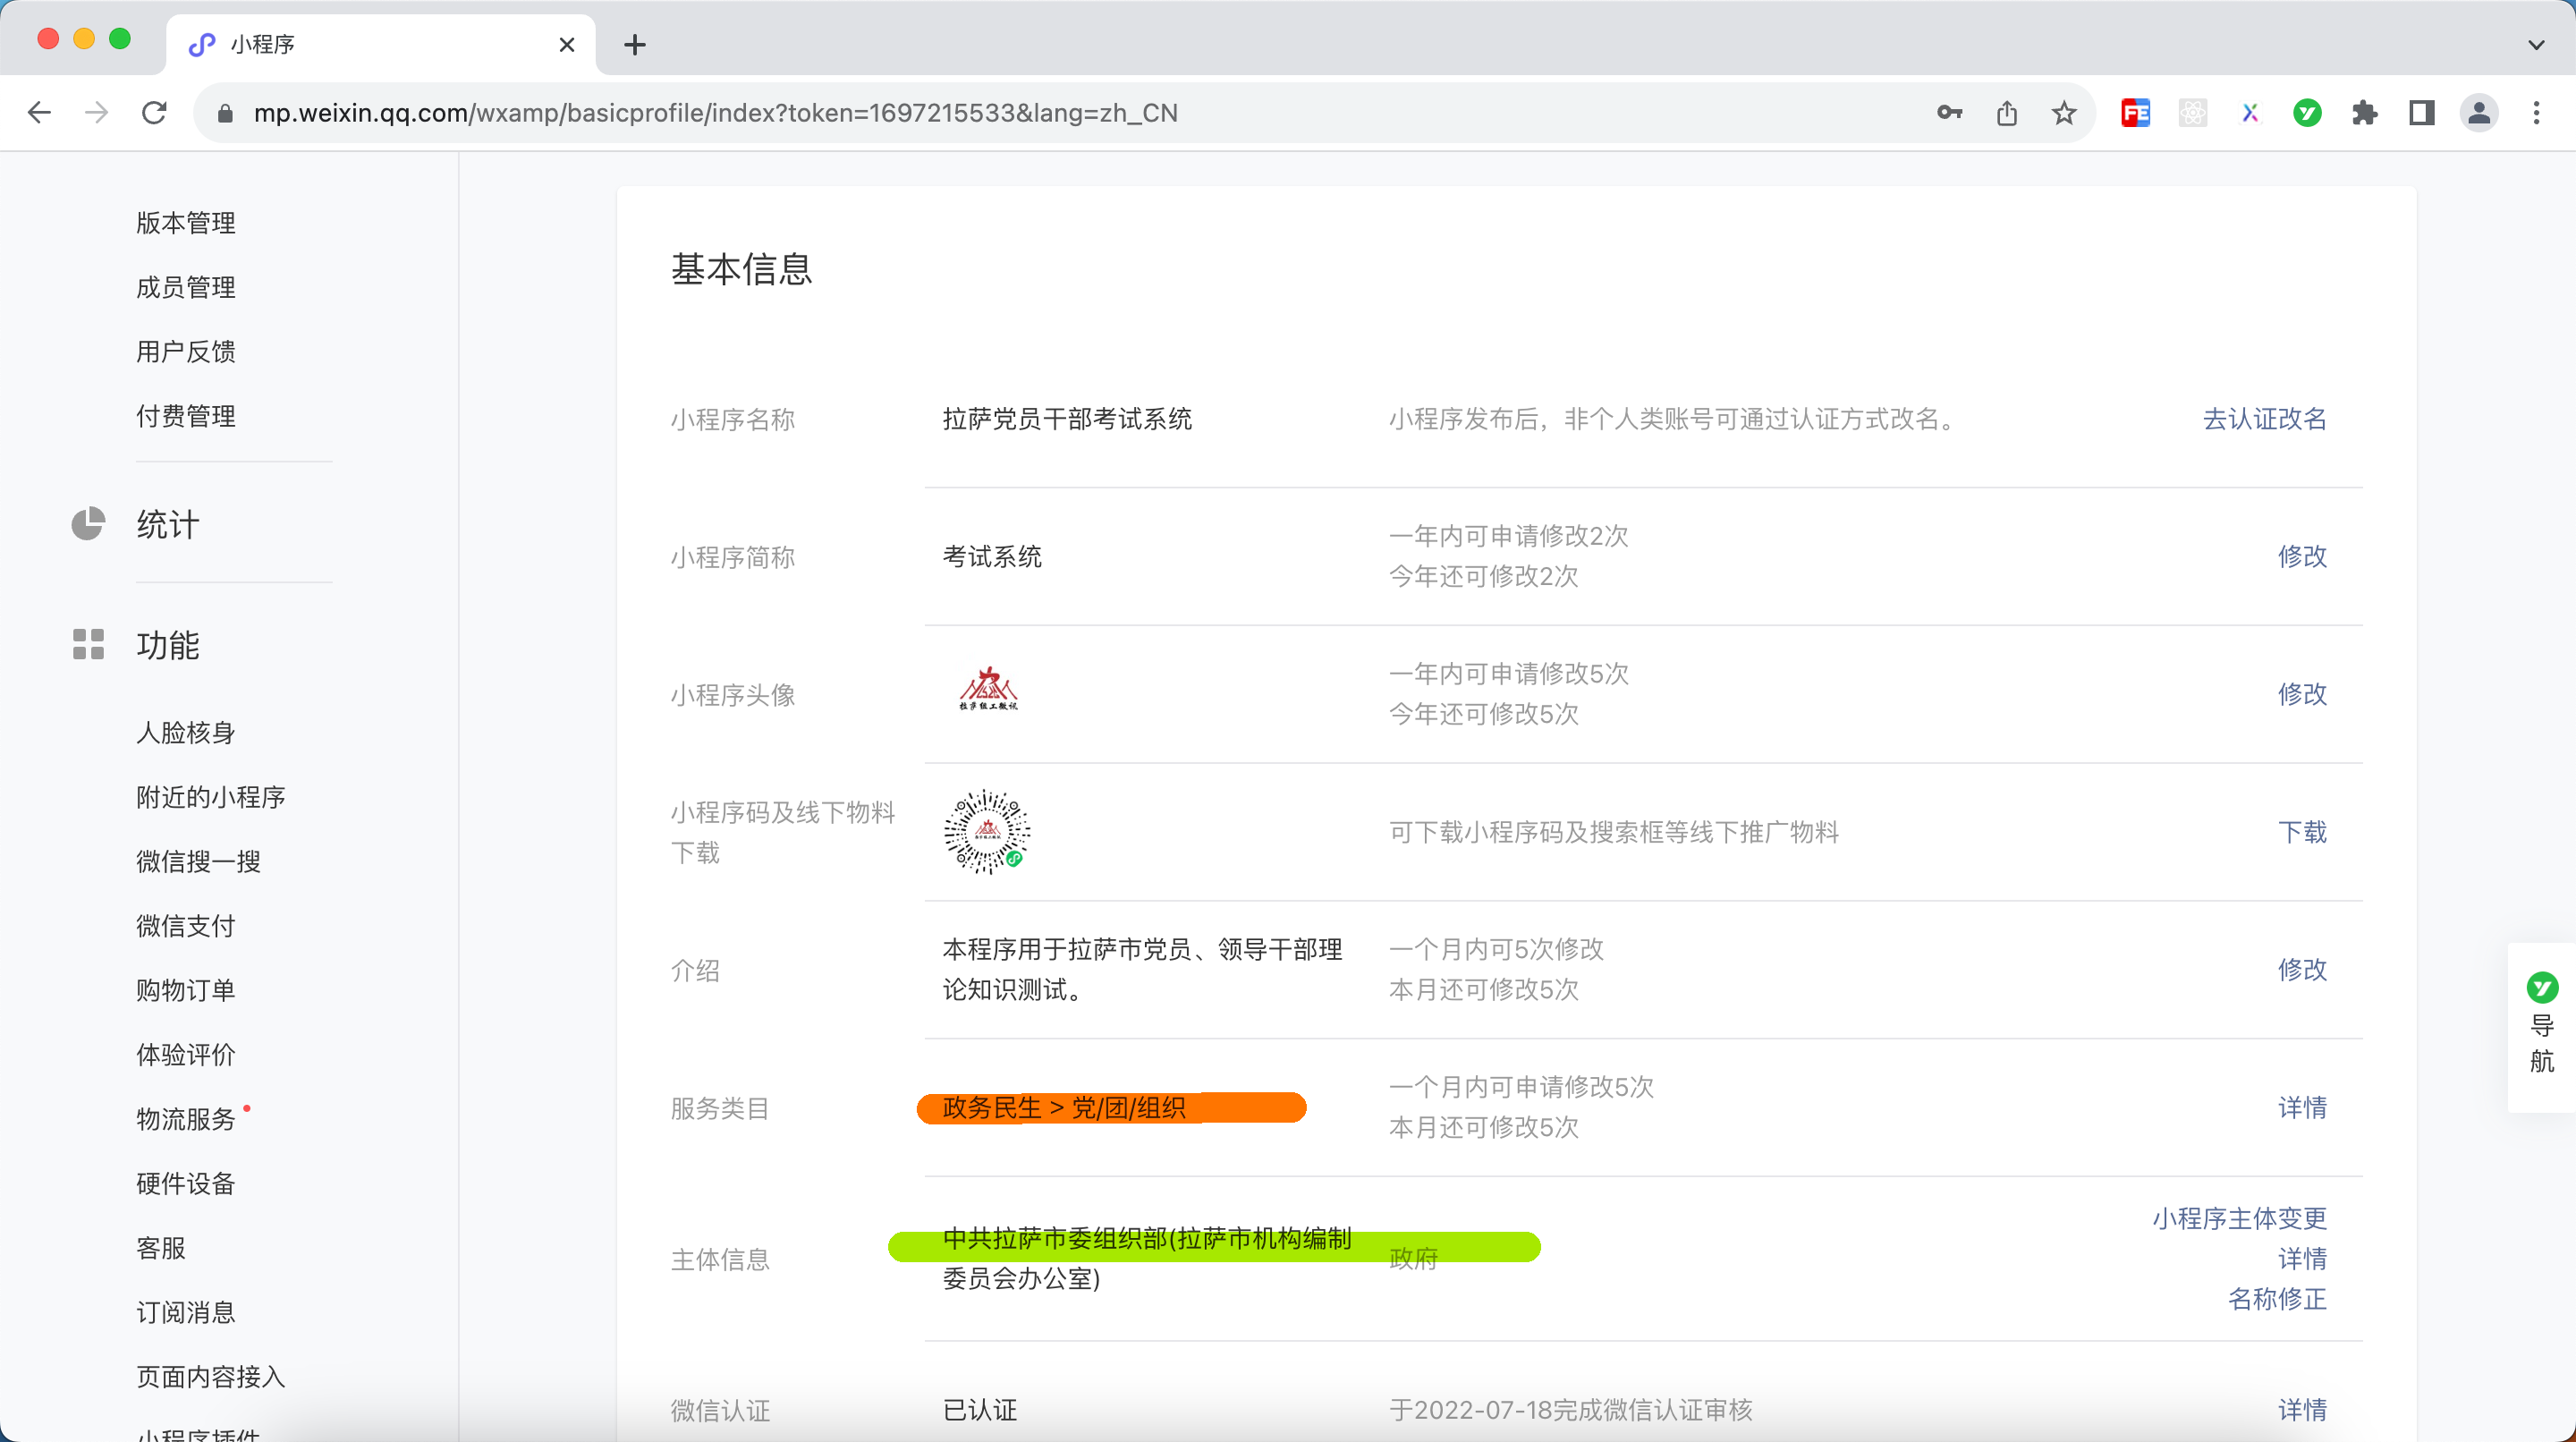Click the share page icon

pos(2006,113)
